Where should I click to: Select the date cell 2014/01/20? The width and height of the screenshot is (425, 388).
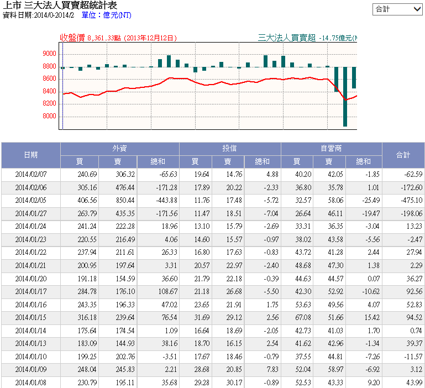pyautogui.click(x=30, y=279)
